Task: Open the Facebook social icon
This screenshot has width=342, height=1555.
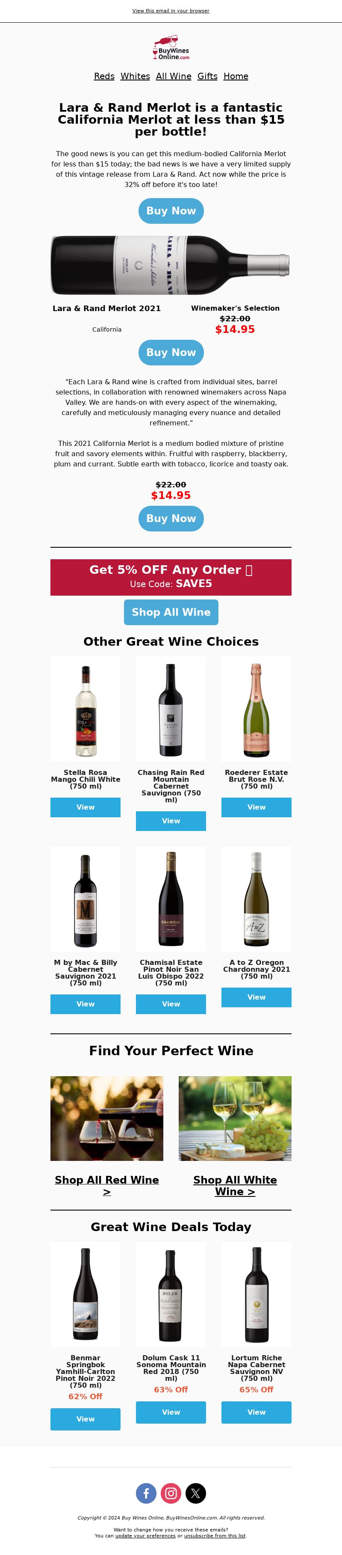Action: (x=146, y=1493)
